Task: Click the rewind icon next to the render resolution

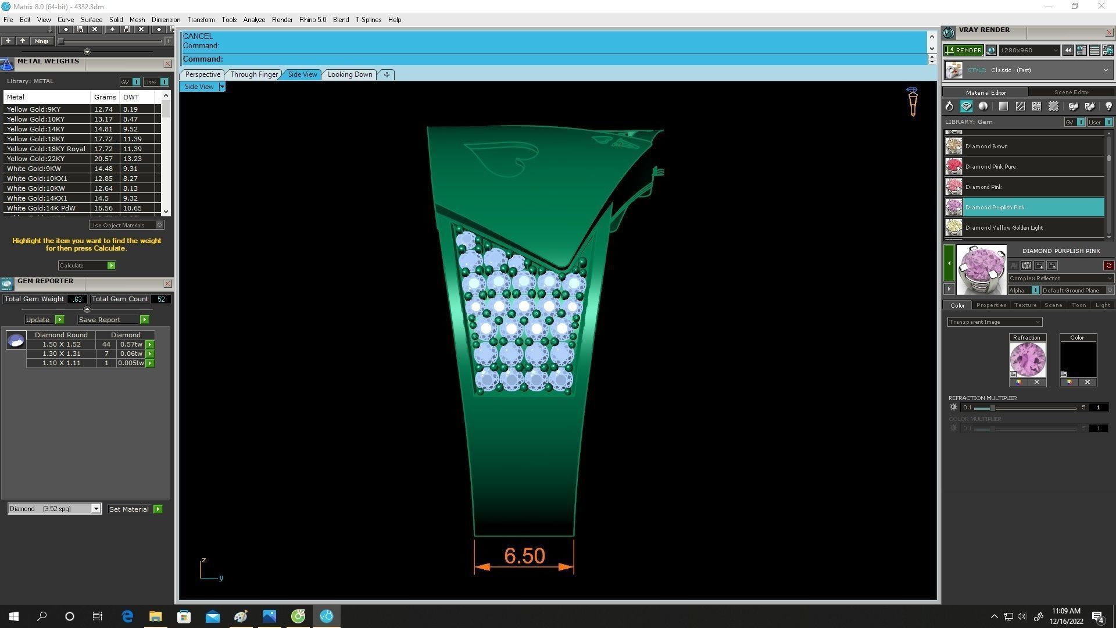Action: pos(1068,51)
